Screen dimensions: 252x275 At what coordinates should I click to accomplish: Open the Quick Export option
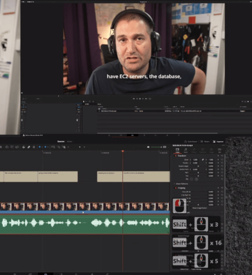click(191, 142)
